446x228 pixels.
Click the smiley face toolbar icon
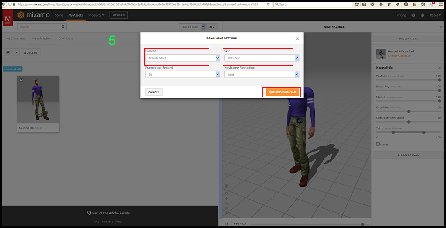click(x=406, y=4)
